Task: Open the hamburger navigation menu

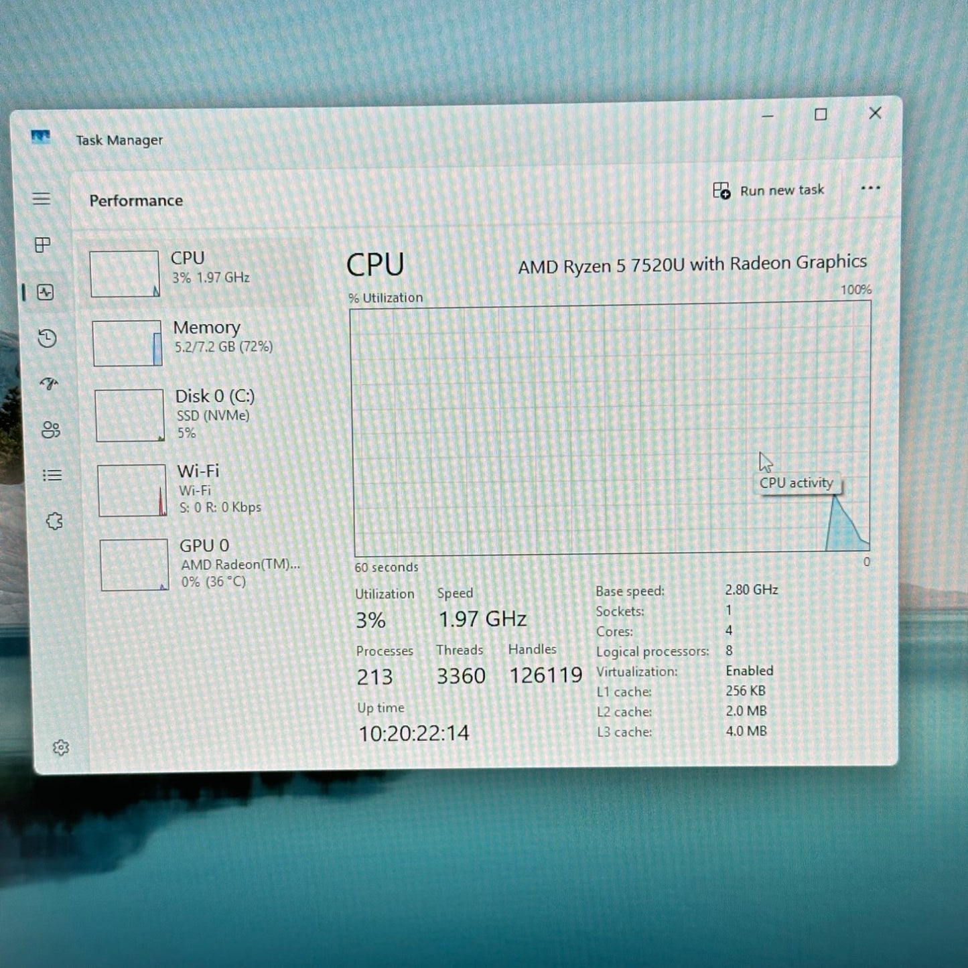Action: point(42,198)
